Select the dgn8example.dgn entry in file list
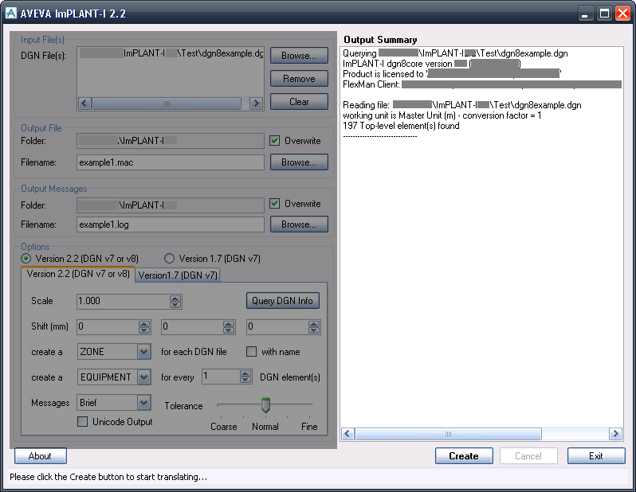 (x=171, y=53)
